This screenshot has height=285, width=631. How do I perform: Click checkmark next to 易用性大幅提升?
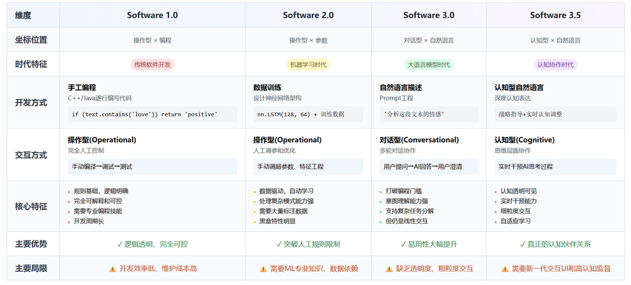coord(403,244)
